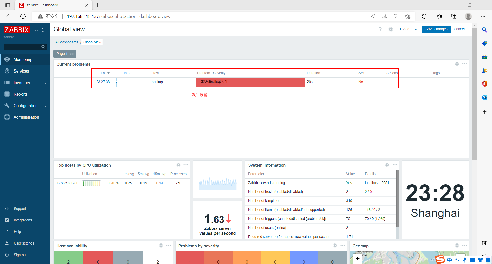Viewport: 492px width, 264px height.
Task: Click the problem time 23:27:38
Action: [103, 82]
